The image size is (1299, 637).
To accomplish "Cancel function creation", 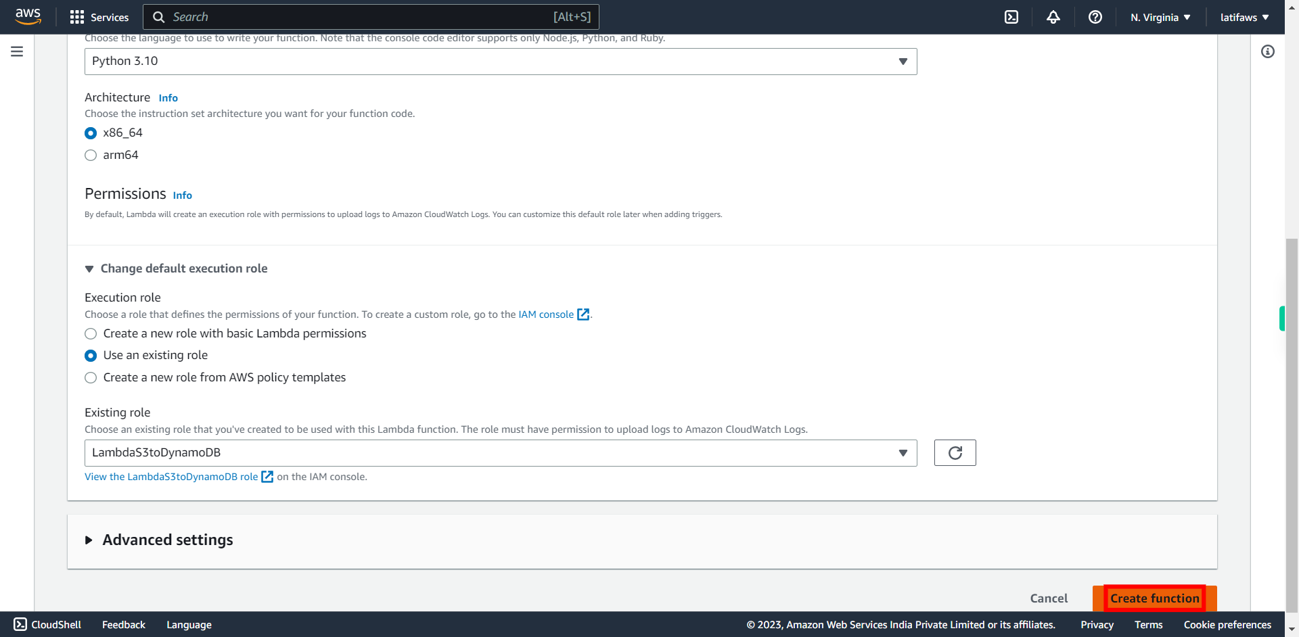I will click(1049, 598).
